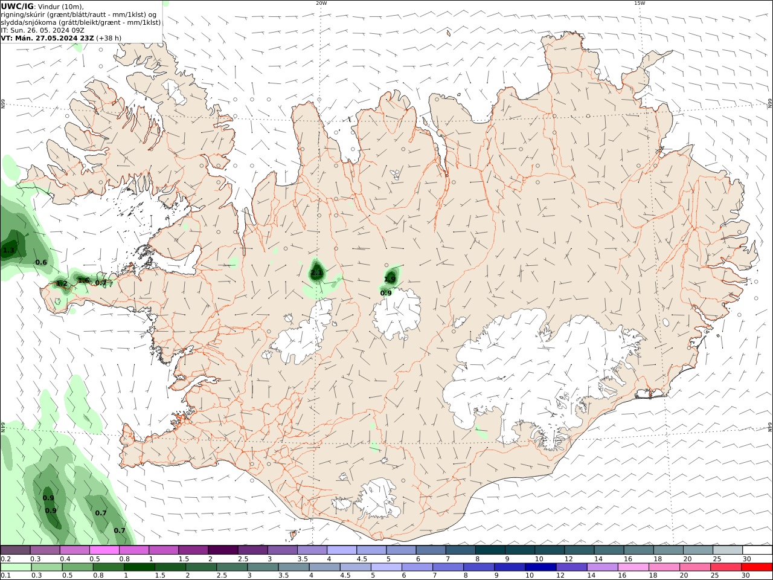Click the 1.9 precipitation value near the glacier

[x=390, y=279]
